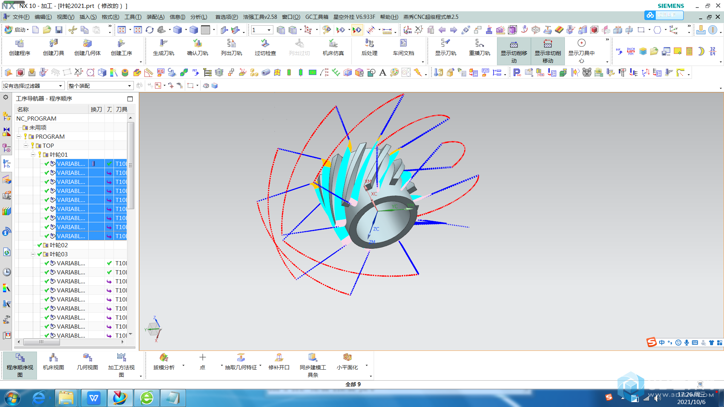Verify tool path with 确认刀轨
The height and width of the screenshot is (407, 724).
coord(198,47)
